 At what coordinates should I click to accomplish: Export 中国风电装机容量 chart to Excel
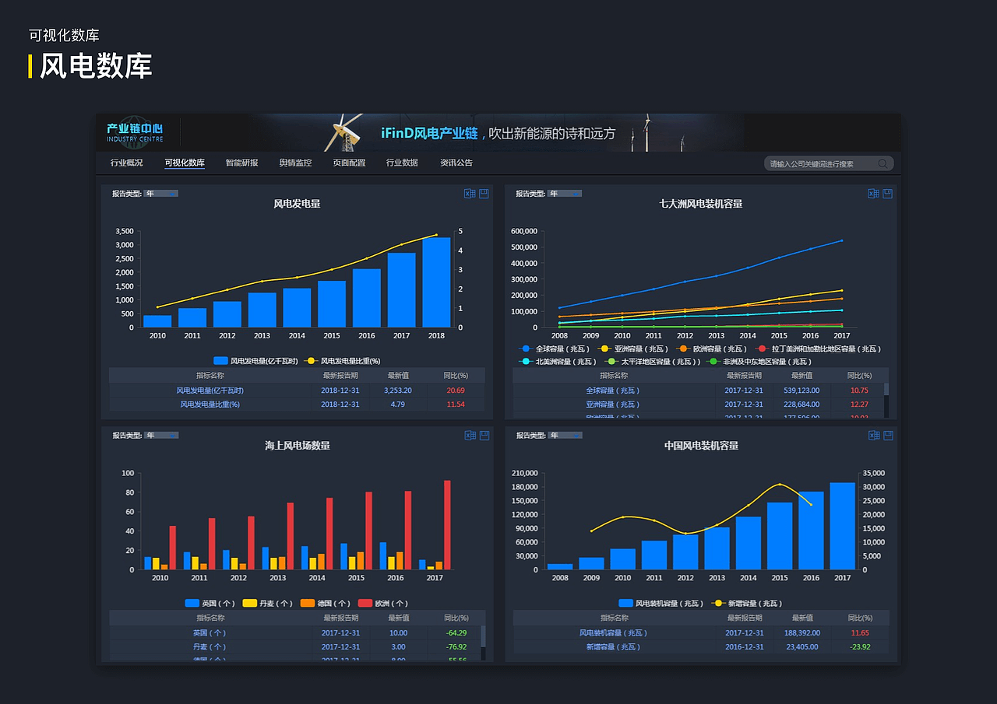pyautogui.click(x=873, y=436)
